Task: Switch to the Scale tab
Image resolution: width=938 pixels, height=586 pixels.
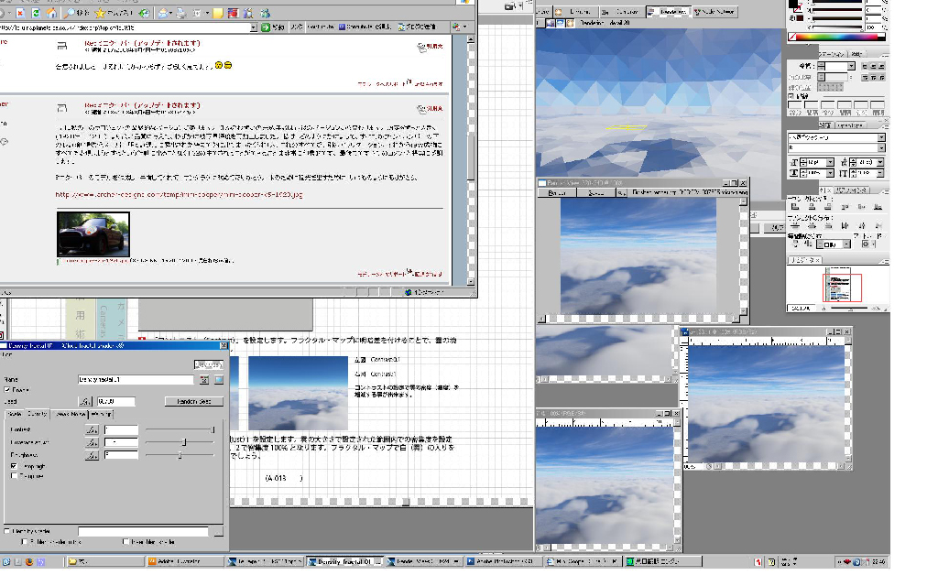Action: (x=15, y=414)
